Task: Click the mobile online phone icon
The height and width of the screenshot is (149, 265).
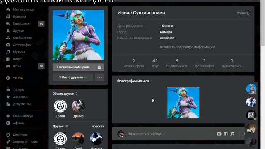Action: click(x=248, y=13)
